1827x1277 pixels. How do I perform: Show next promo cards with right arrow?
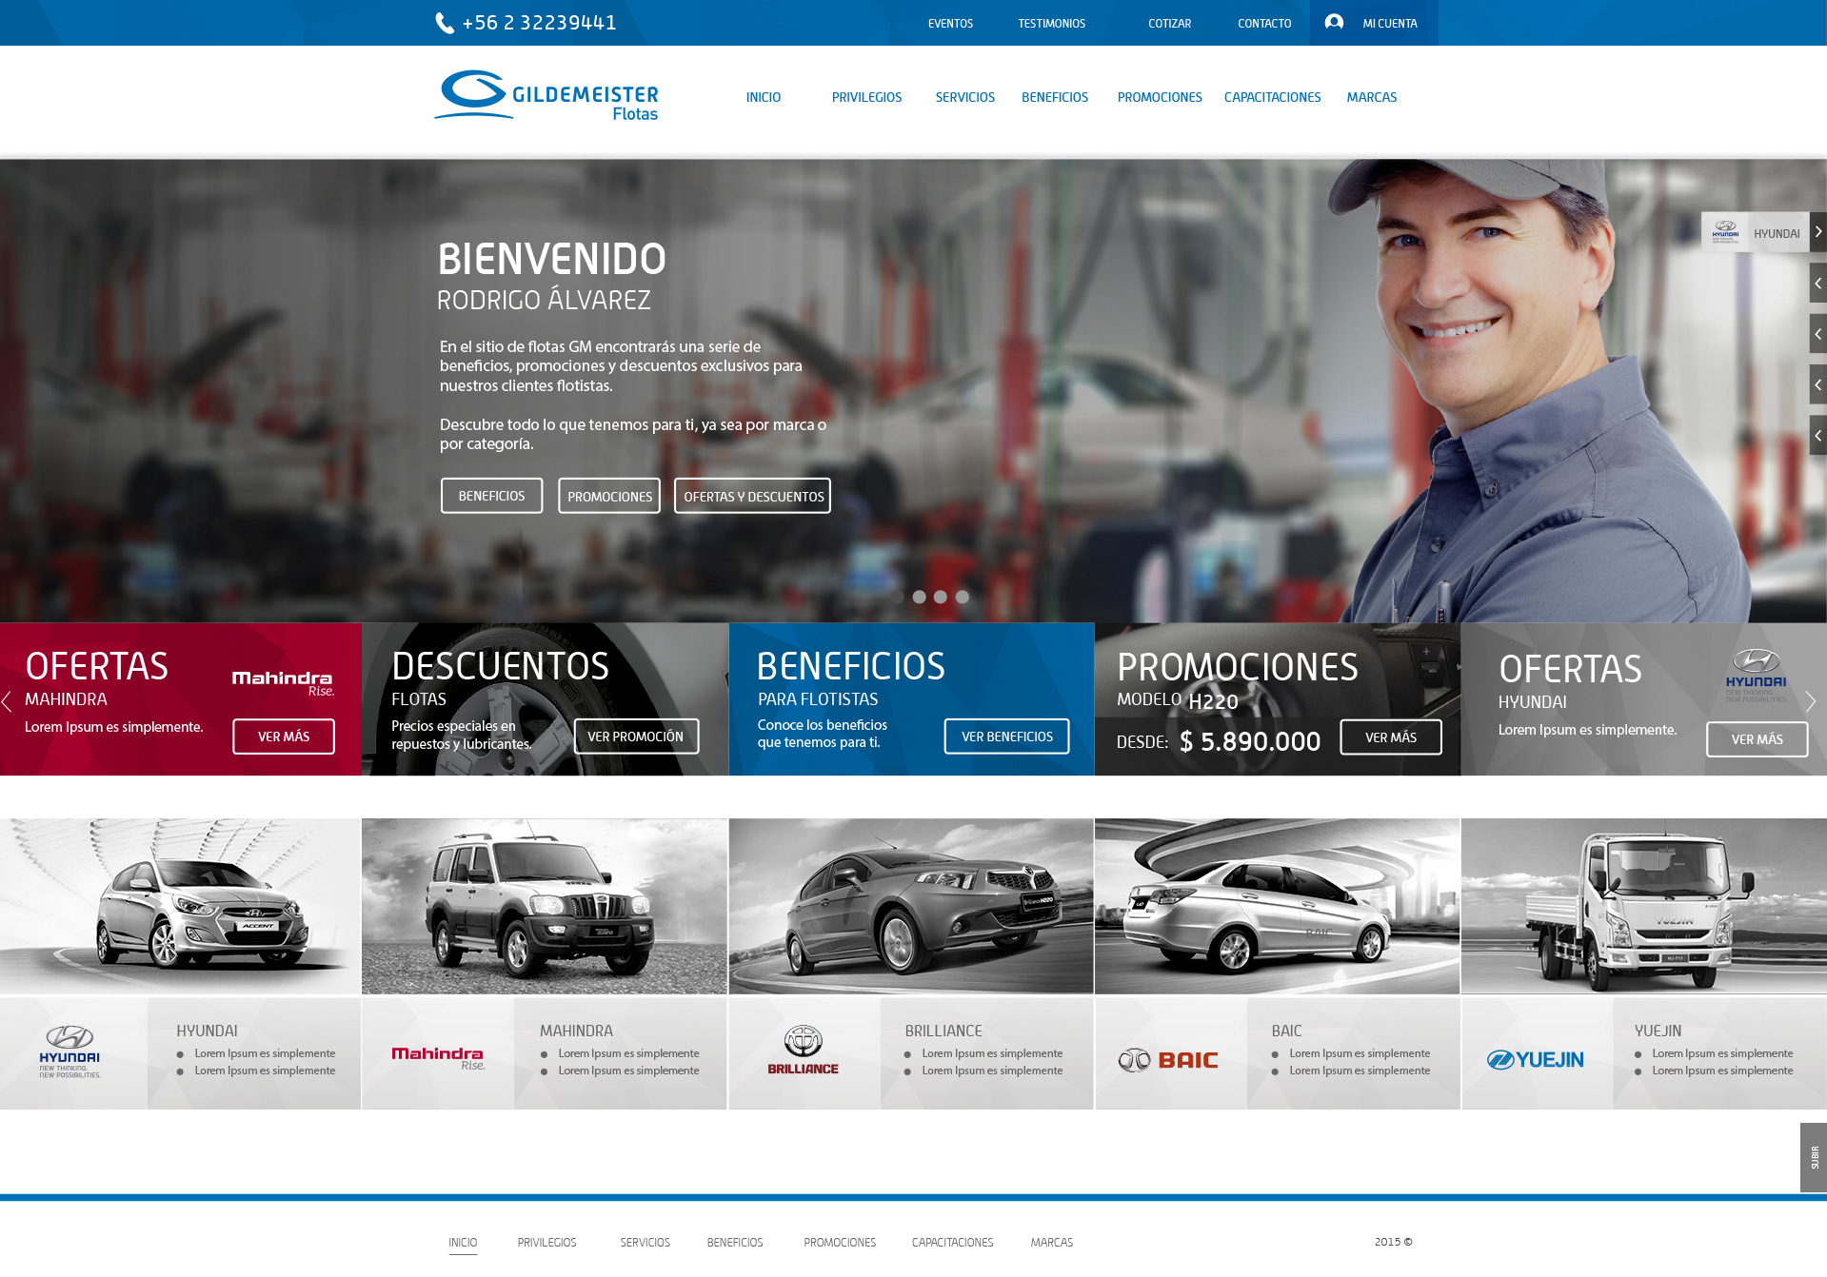click(1810, 701)
